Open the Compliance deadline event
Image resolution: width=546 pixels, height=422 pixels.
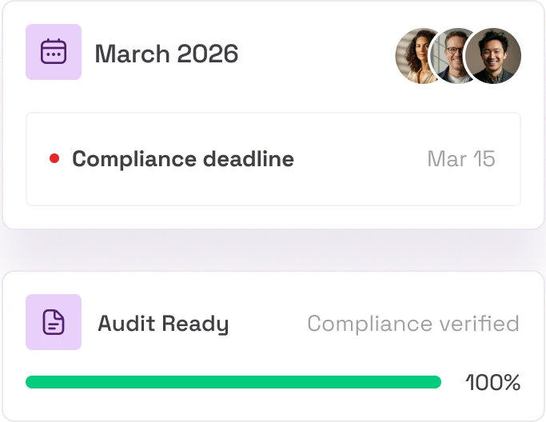pyautogui.click(x=273, y=159)
